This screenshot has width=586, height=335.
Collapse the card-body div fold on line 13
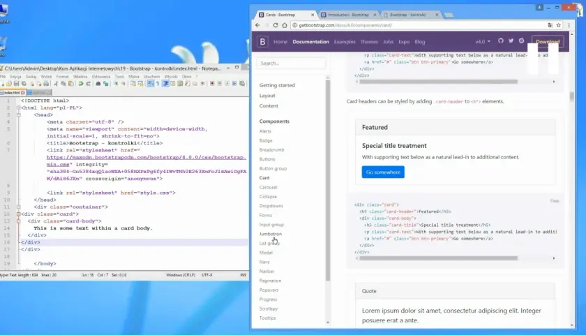pos(18,221)
